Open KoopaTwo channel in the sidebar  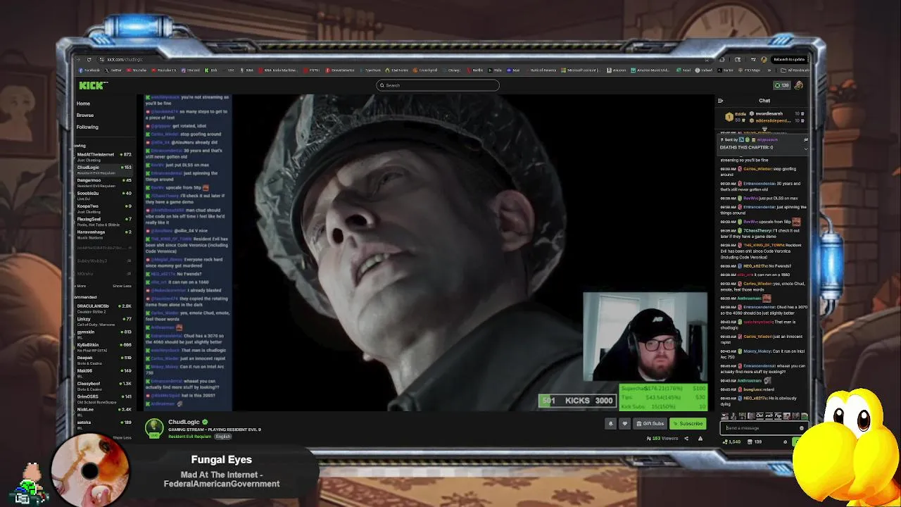tap(104, 208)
